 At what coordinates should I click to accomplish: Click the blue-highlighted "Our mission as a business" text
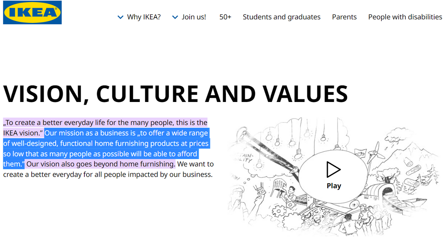pos(90,133)
